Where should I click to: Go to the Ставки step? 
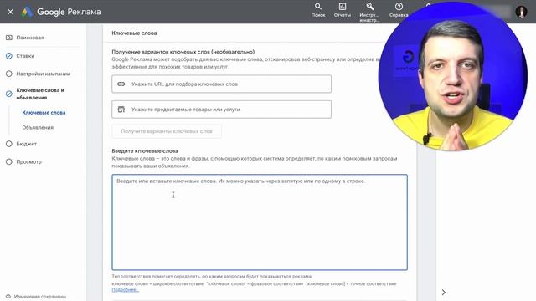pyautogui.click(x=25, y=56)
